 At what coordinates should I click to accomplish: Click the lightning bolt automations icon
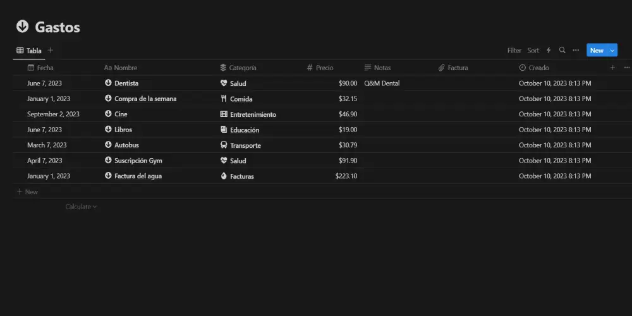point(549,51)
